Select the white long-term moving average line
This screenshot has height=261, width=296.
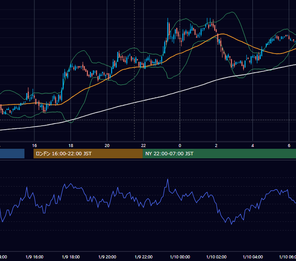[144, 101]
